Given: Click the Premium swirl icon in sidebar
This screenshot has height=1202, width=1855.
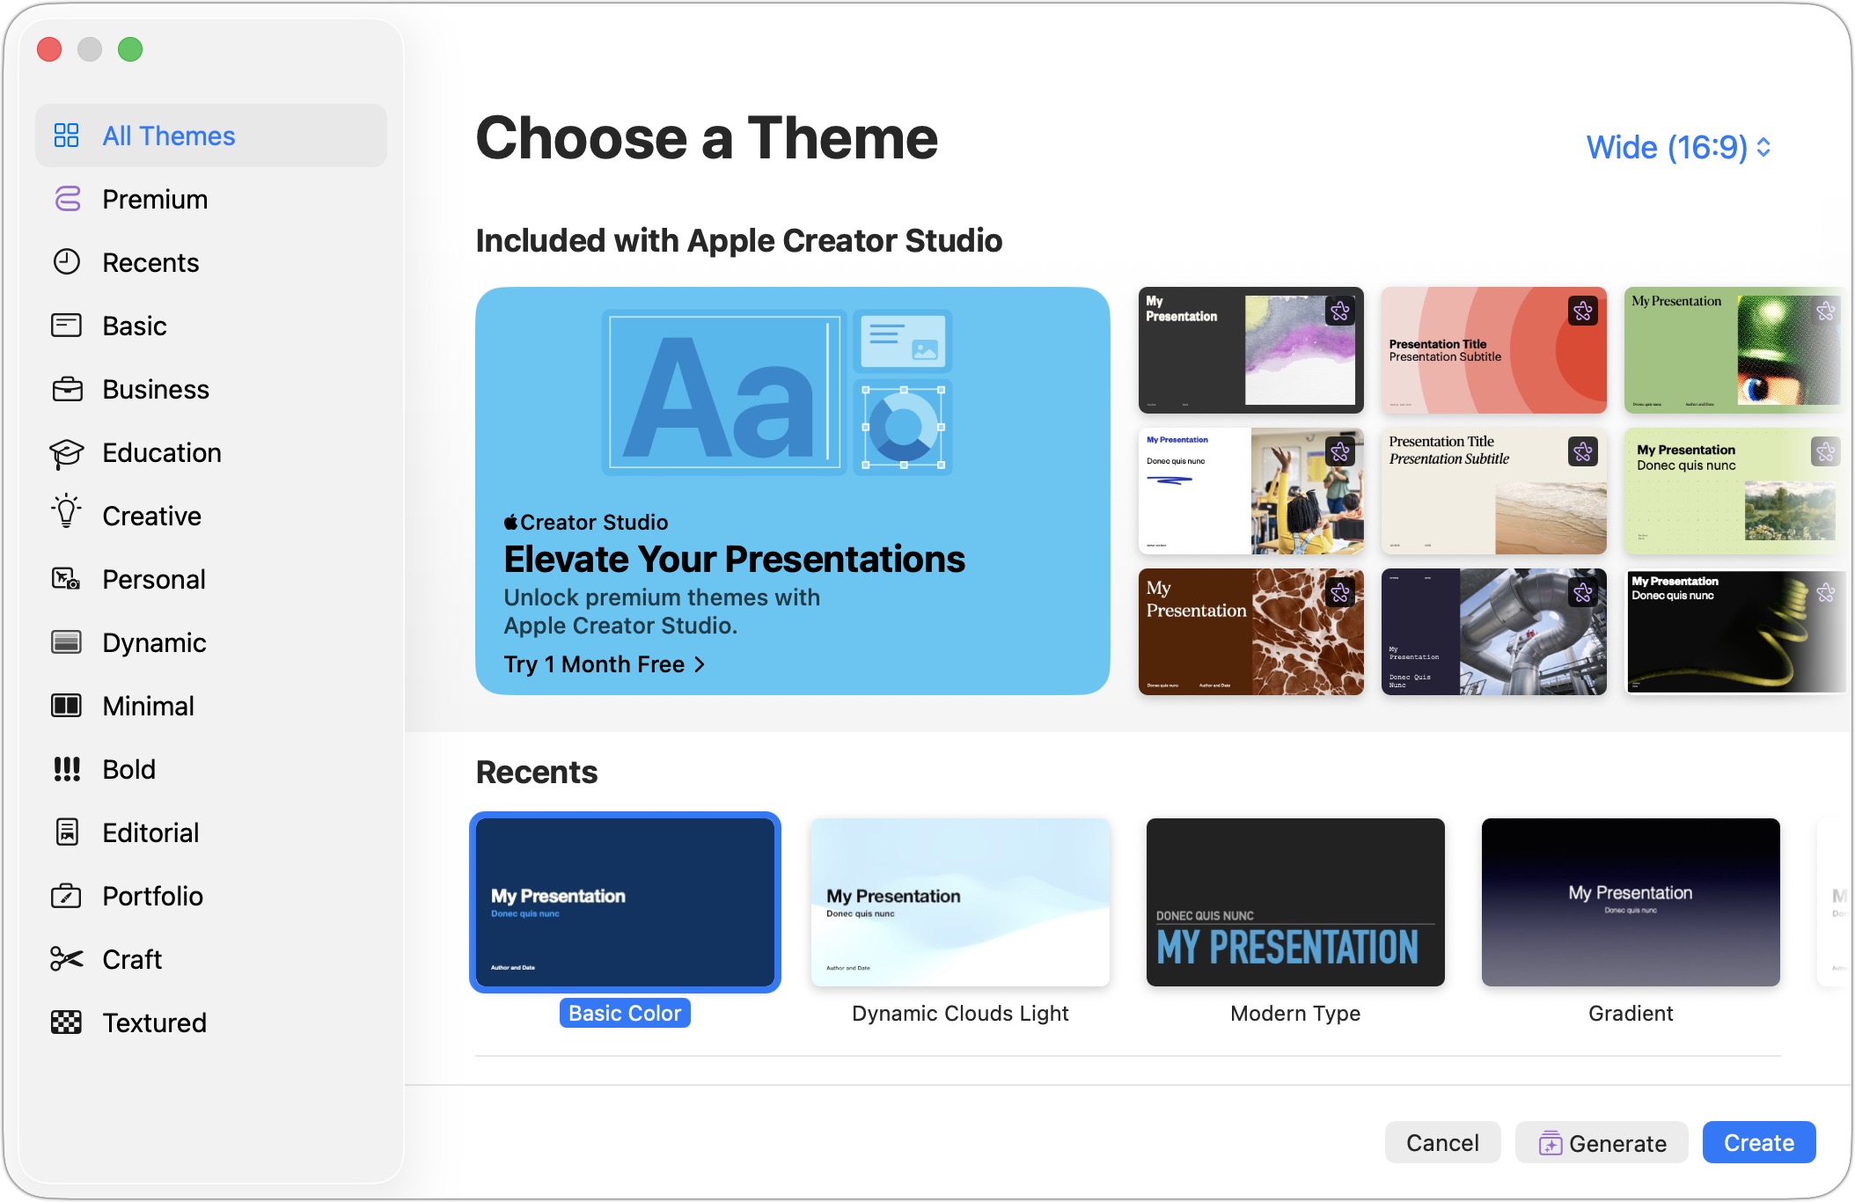Looking at the screenshot, I should [67, 199].
